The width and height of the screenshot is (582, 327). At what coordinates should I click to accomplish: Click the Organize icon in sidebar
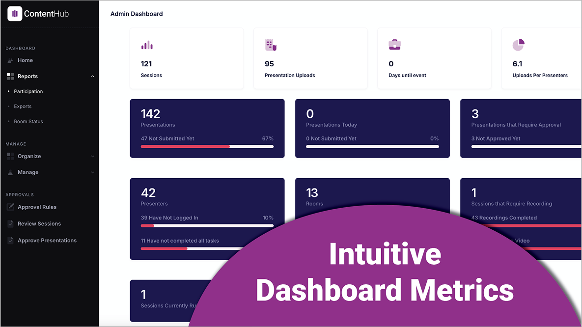[10, 156]
